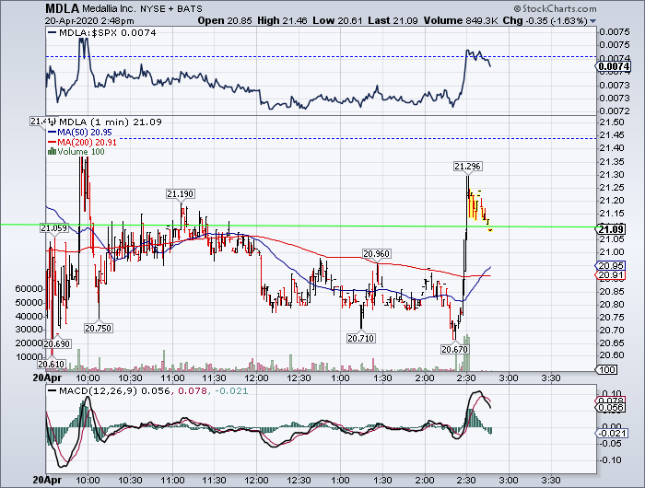Click the 60000 volume scale label
This screenshot has width=645, height=488.
(x=29, y=288)
